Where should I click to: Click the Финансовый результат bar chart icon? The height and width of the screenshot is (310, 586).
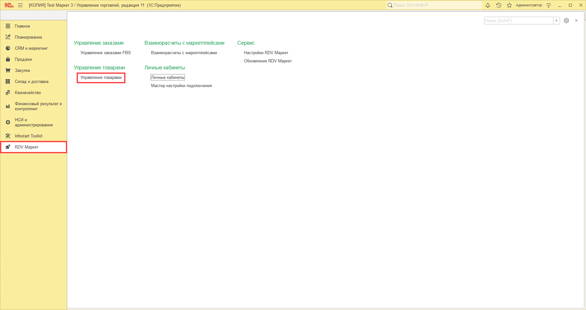click(8, 106)
